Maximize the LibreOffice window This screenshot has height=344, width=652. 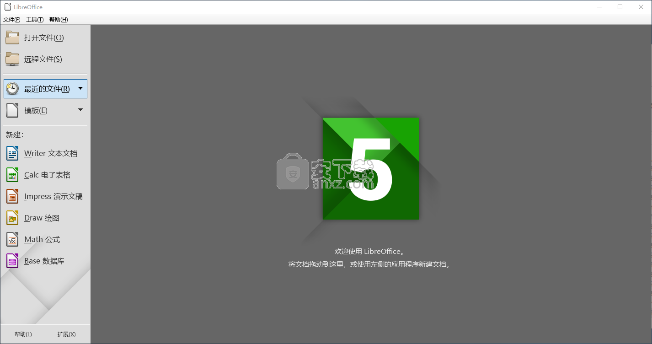pos(620,7)
